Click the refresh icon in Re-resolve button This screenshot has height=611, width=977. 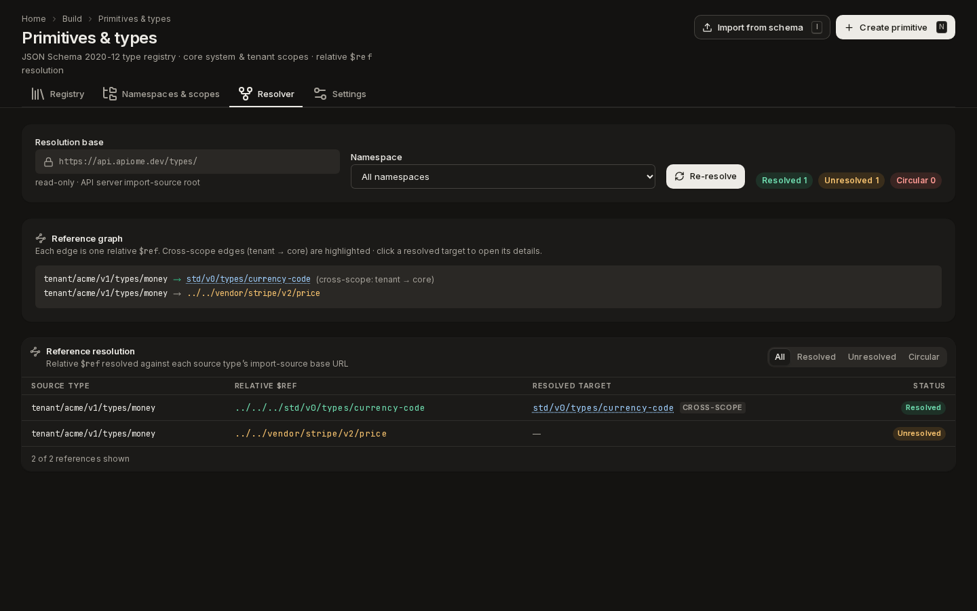(x=679, y=177)
